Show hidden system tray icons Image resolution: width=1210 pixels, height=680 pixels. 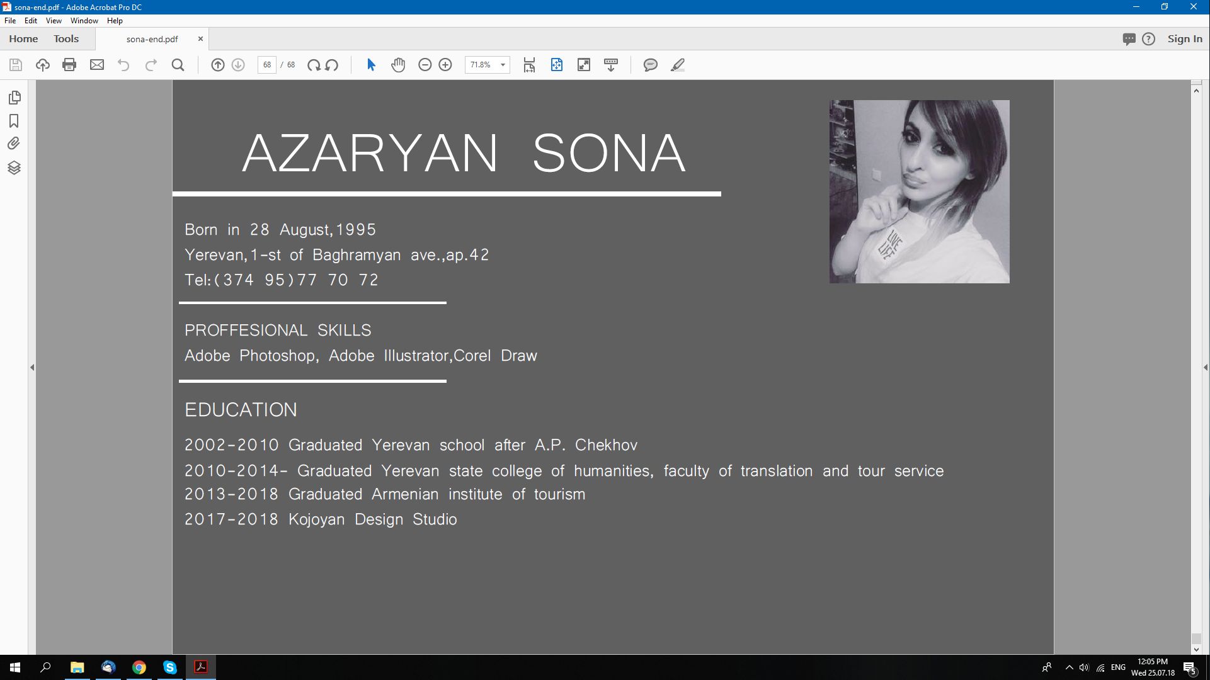point(1069,667)
